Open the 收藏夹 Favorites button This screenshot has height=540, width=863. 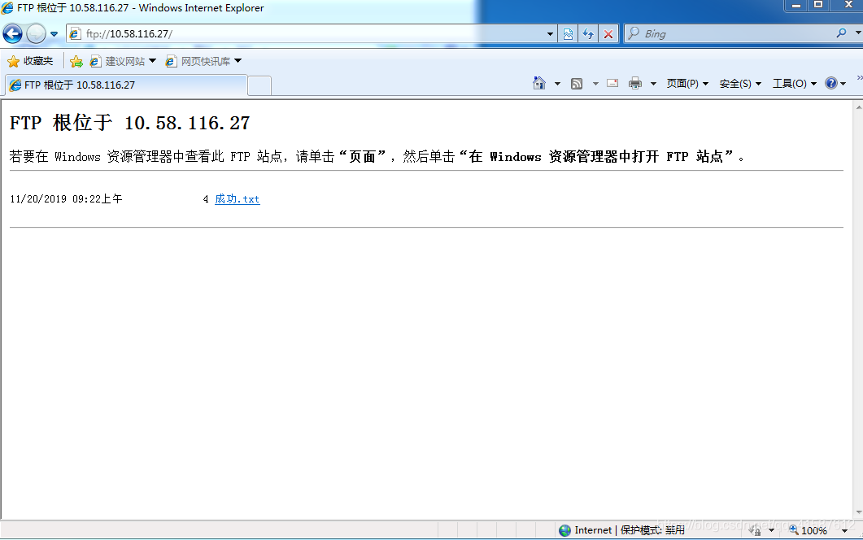pyautogui.click(x=30, y=61)
